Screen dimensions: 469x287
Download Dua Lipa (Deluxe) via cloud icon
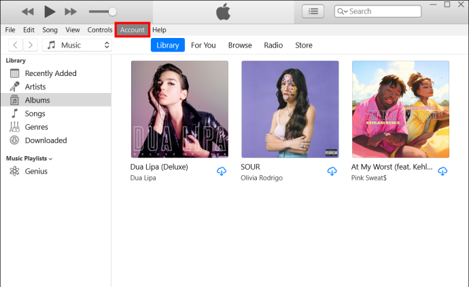[222, 171]
